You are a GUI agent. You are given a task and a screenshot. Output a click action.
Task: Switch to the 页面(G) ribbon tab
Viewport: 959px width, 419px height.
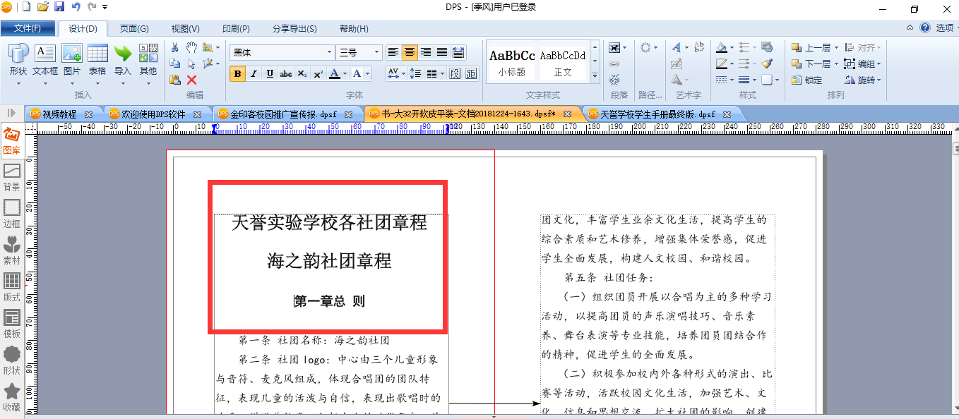pyautogui.click(x=134, y=28)
